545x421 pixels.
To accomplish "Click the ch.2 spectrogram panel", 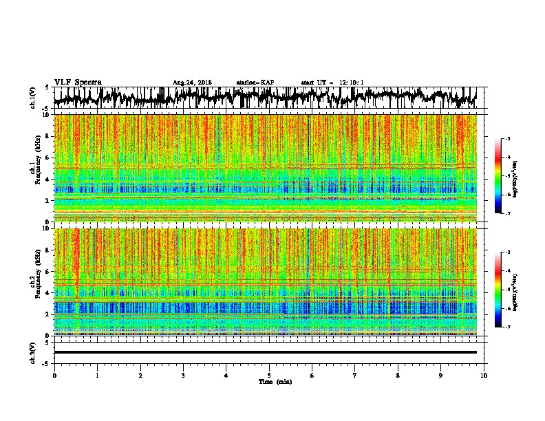I will (x=266, y=282).
